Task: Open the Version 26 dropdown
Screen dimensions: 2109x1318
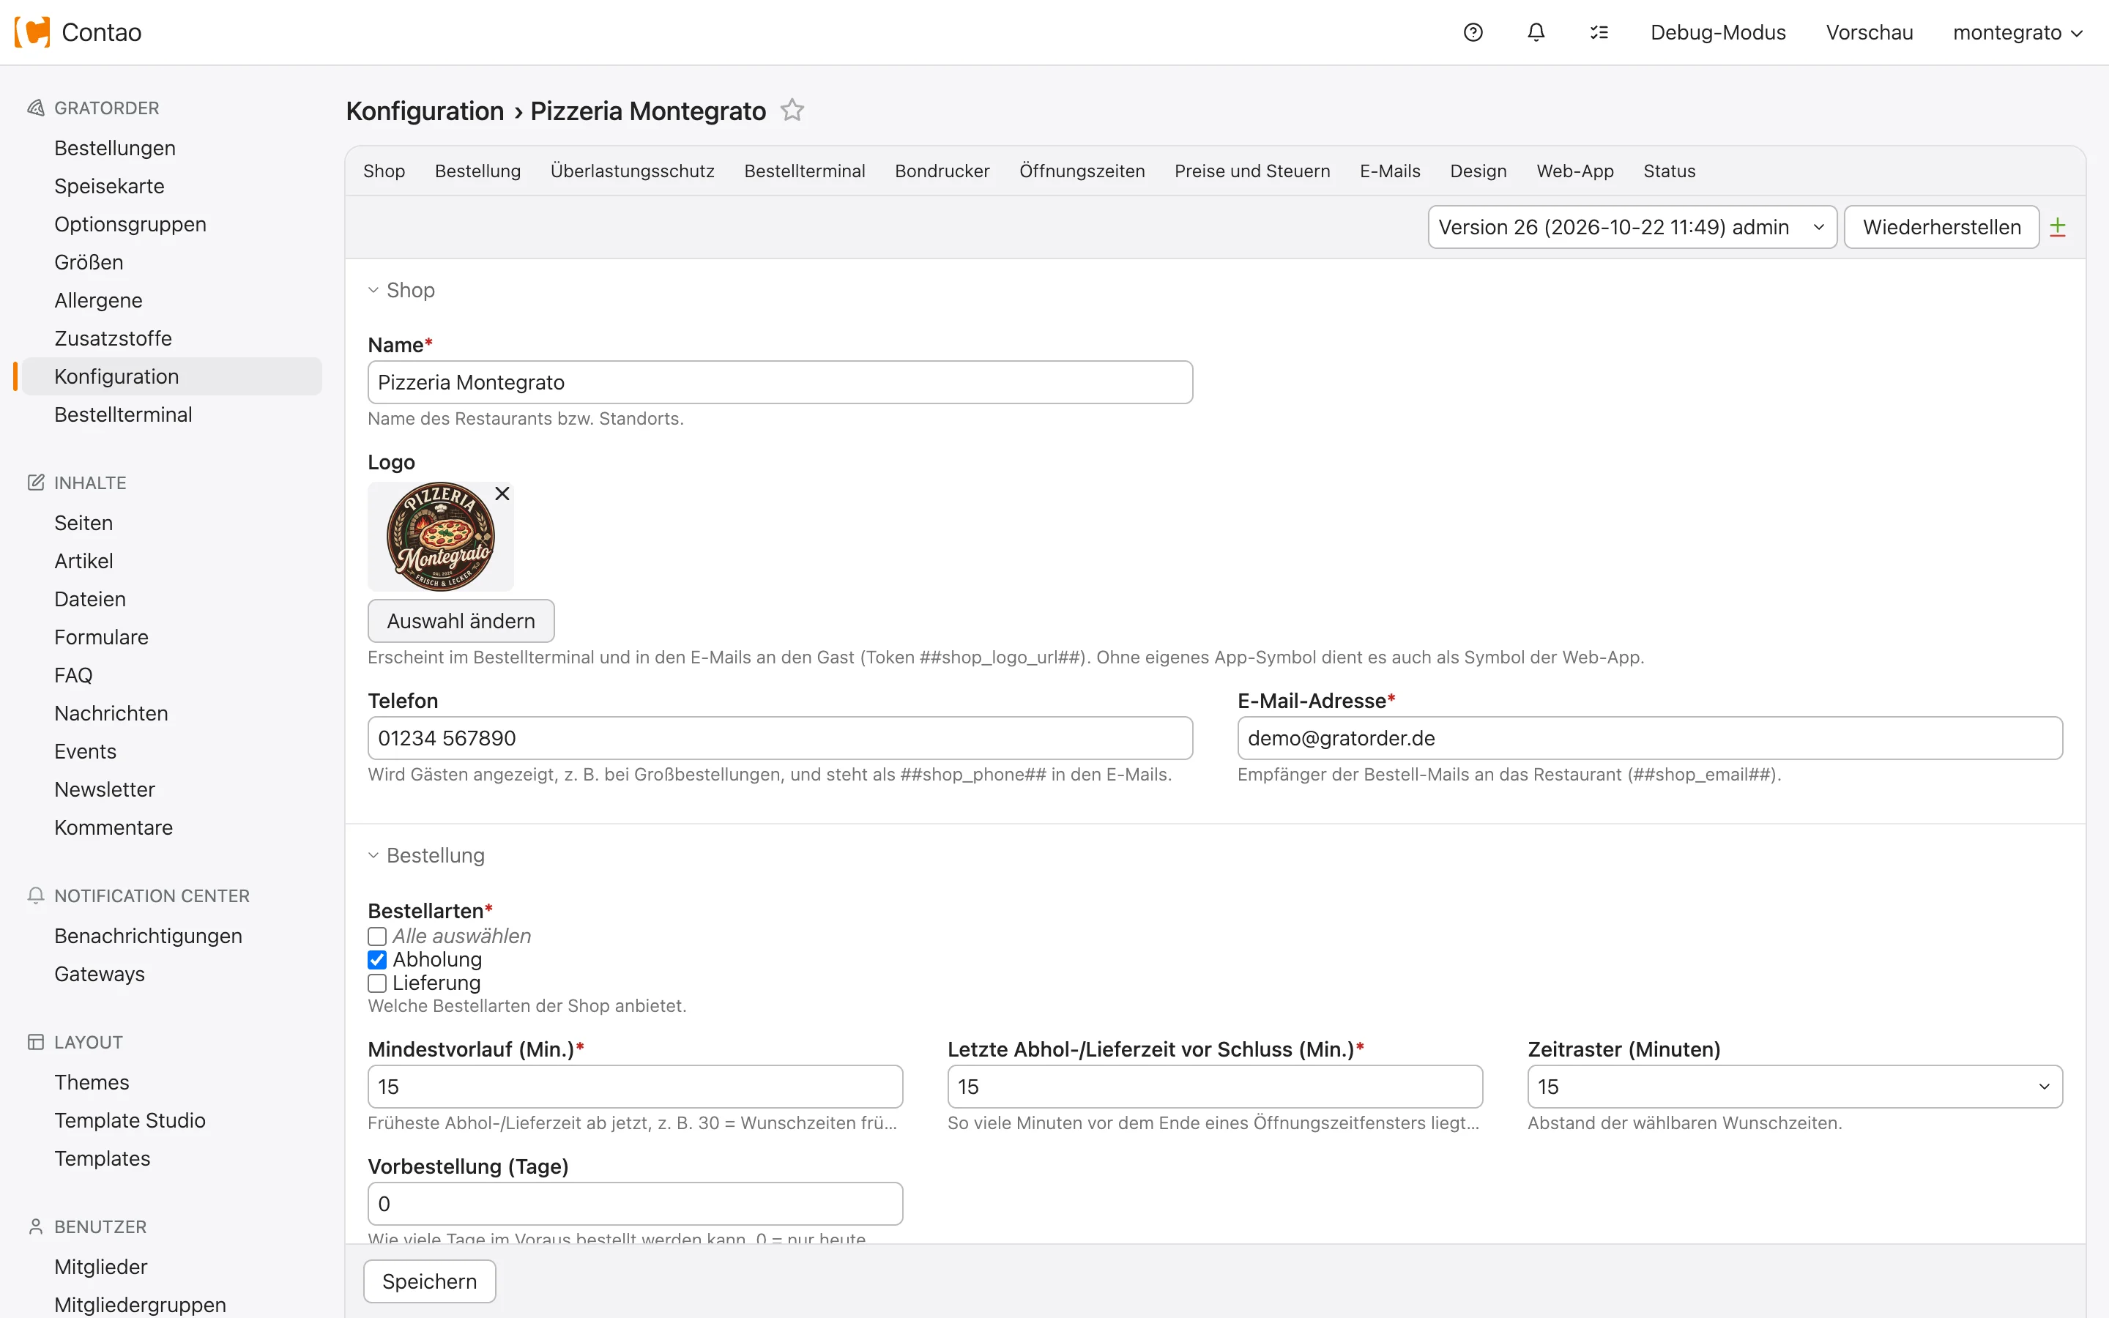Action: 1632,228
